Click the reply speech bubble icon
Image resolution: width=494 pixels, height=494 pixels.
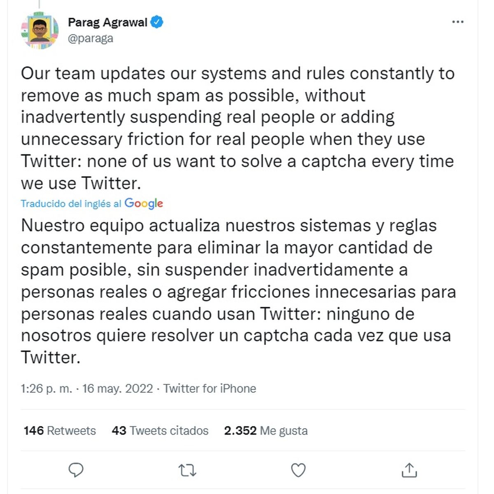point(76,470)
